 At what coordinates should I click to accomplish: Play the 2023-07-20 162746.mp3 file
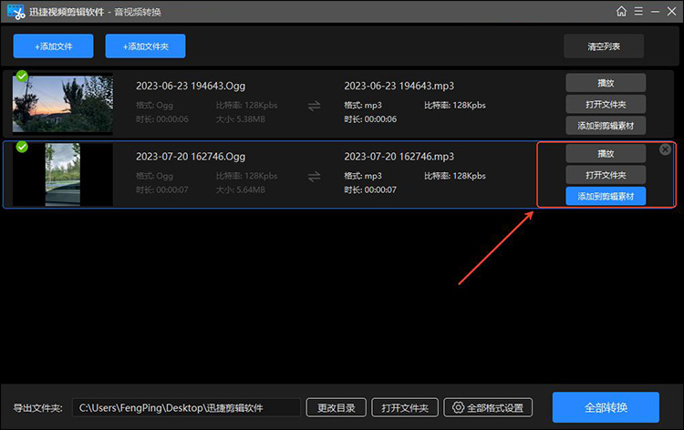[x=606, y=153]
